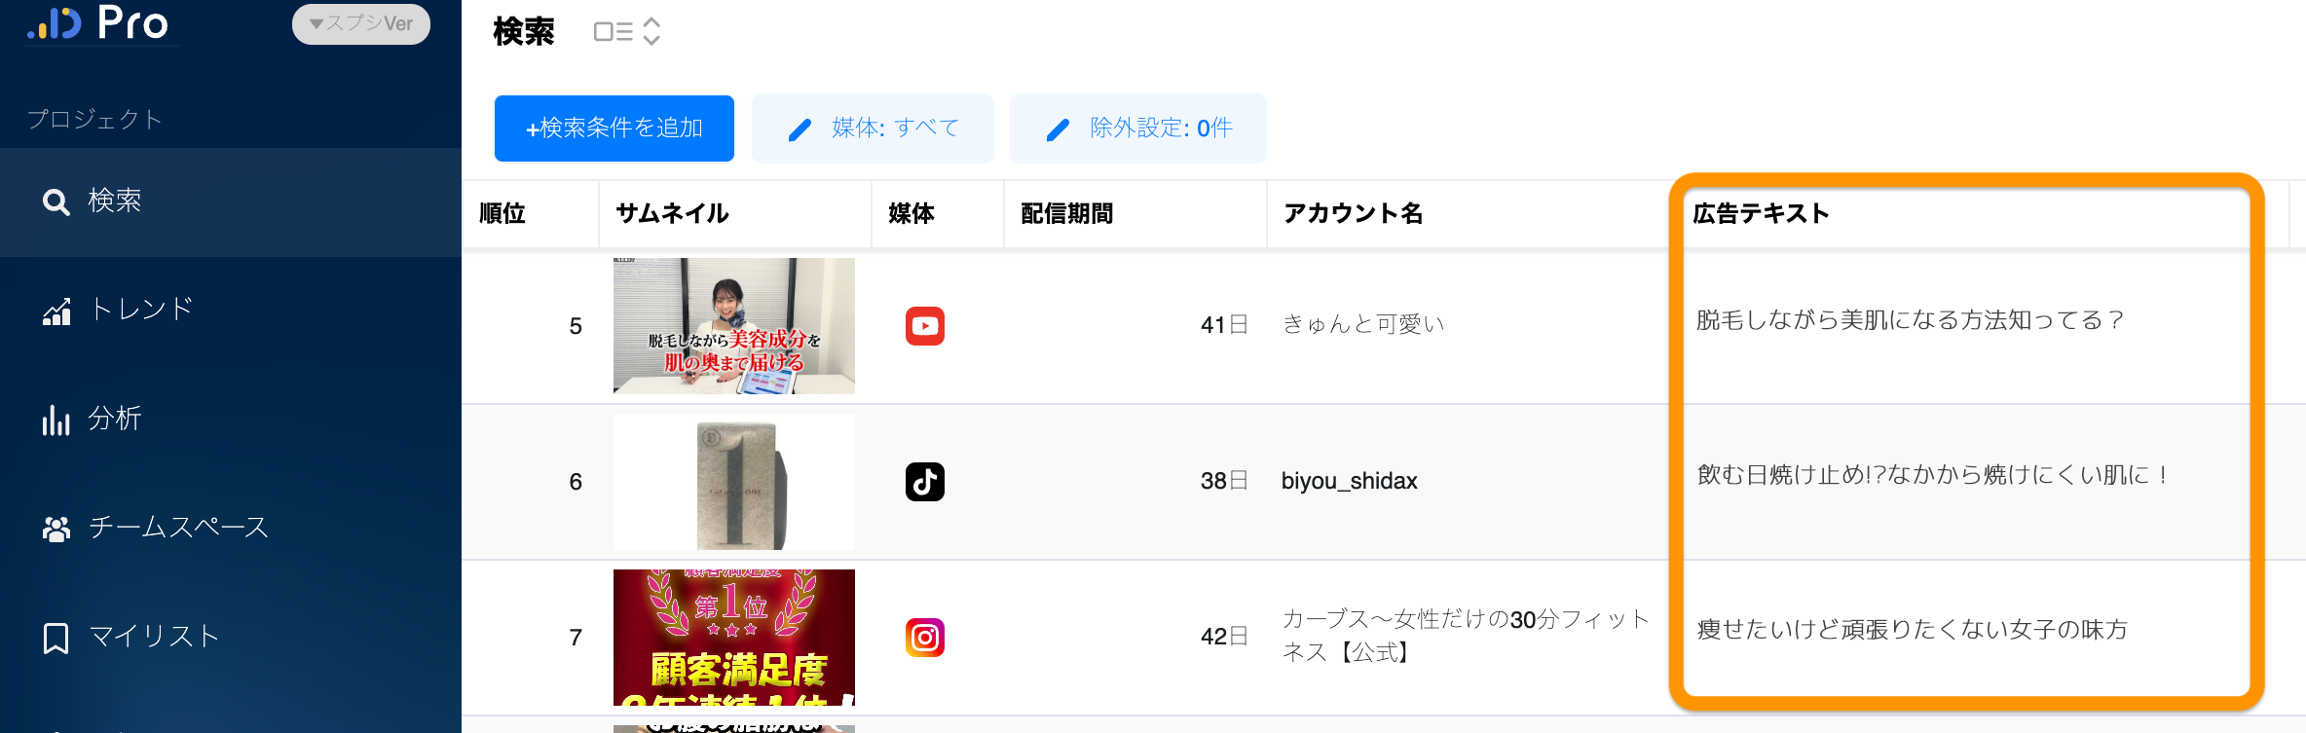Image resolution: width=2306 pixels, height=733 pixels.
Task: Click the biyou_shidax account name
Action: pos(1349,481)
